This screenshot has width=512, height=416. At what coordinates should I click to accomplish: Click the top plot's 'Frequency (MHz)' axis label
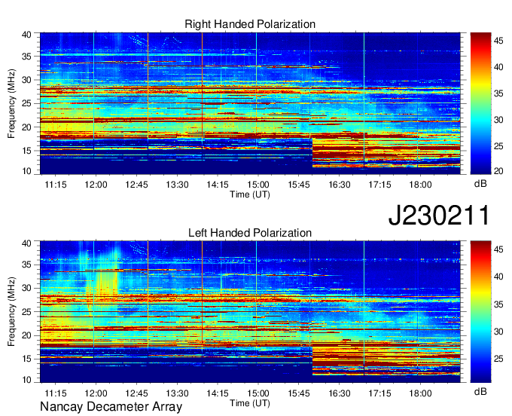[11, 103]
